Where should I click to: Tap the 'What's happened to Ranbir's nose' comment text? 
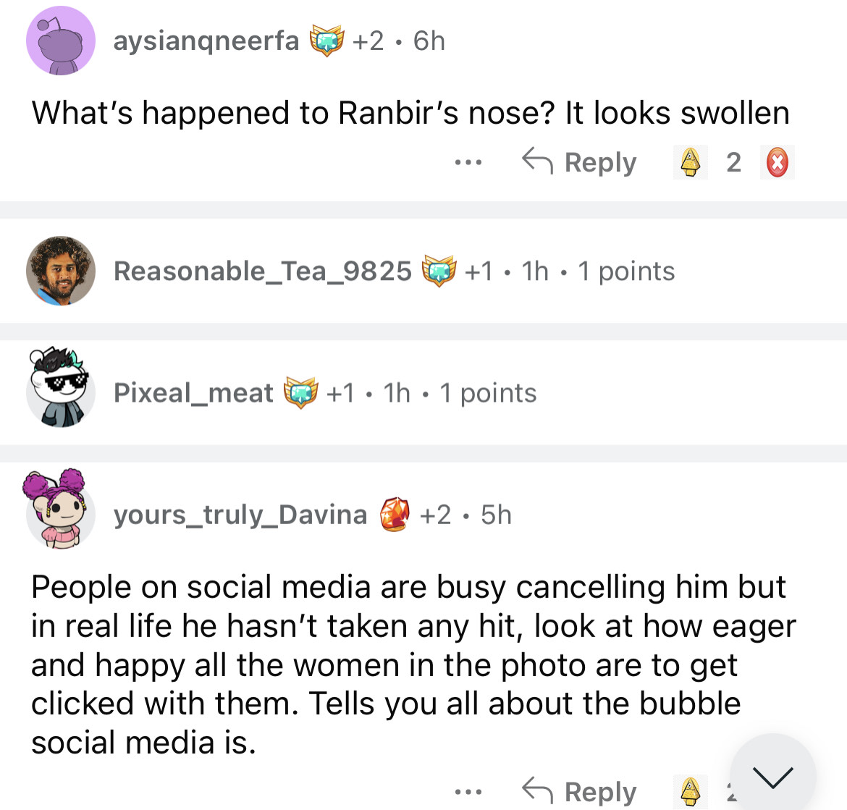(x=410, y=113)
